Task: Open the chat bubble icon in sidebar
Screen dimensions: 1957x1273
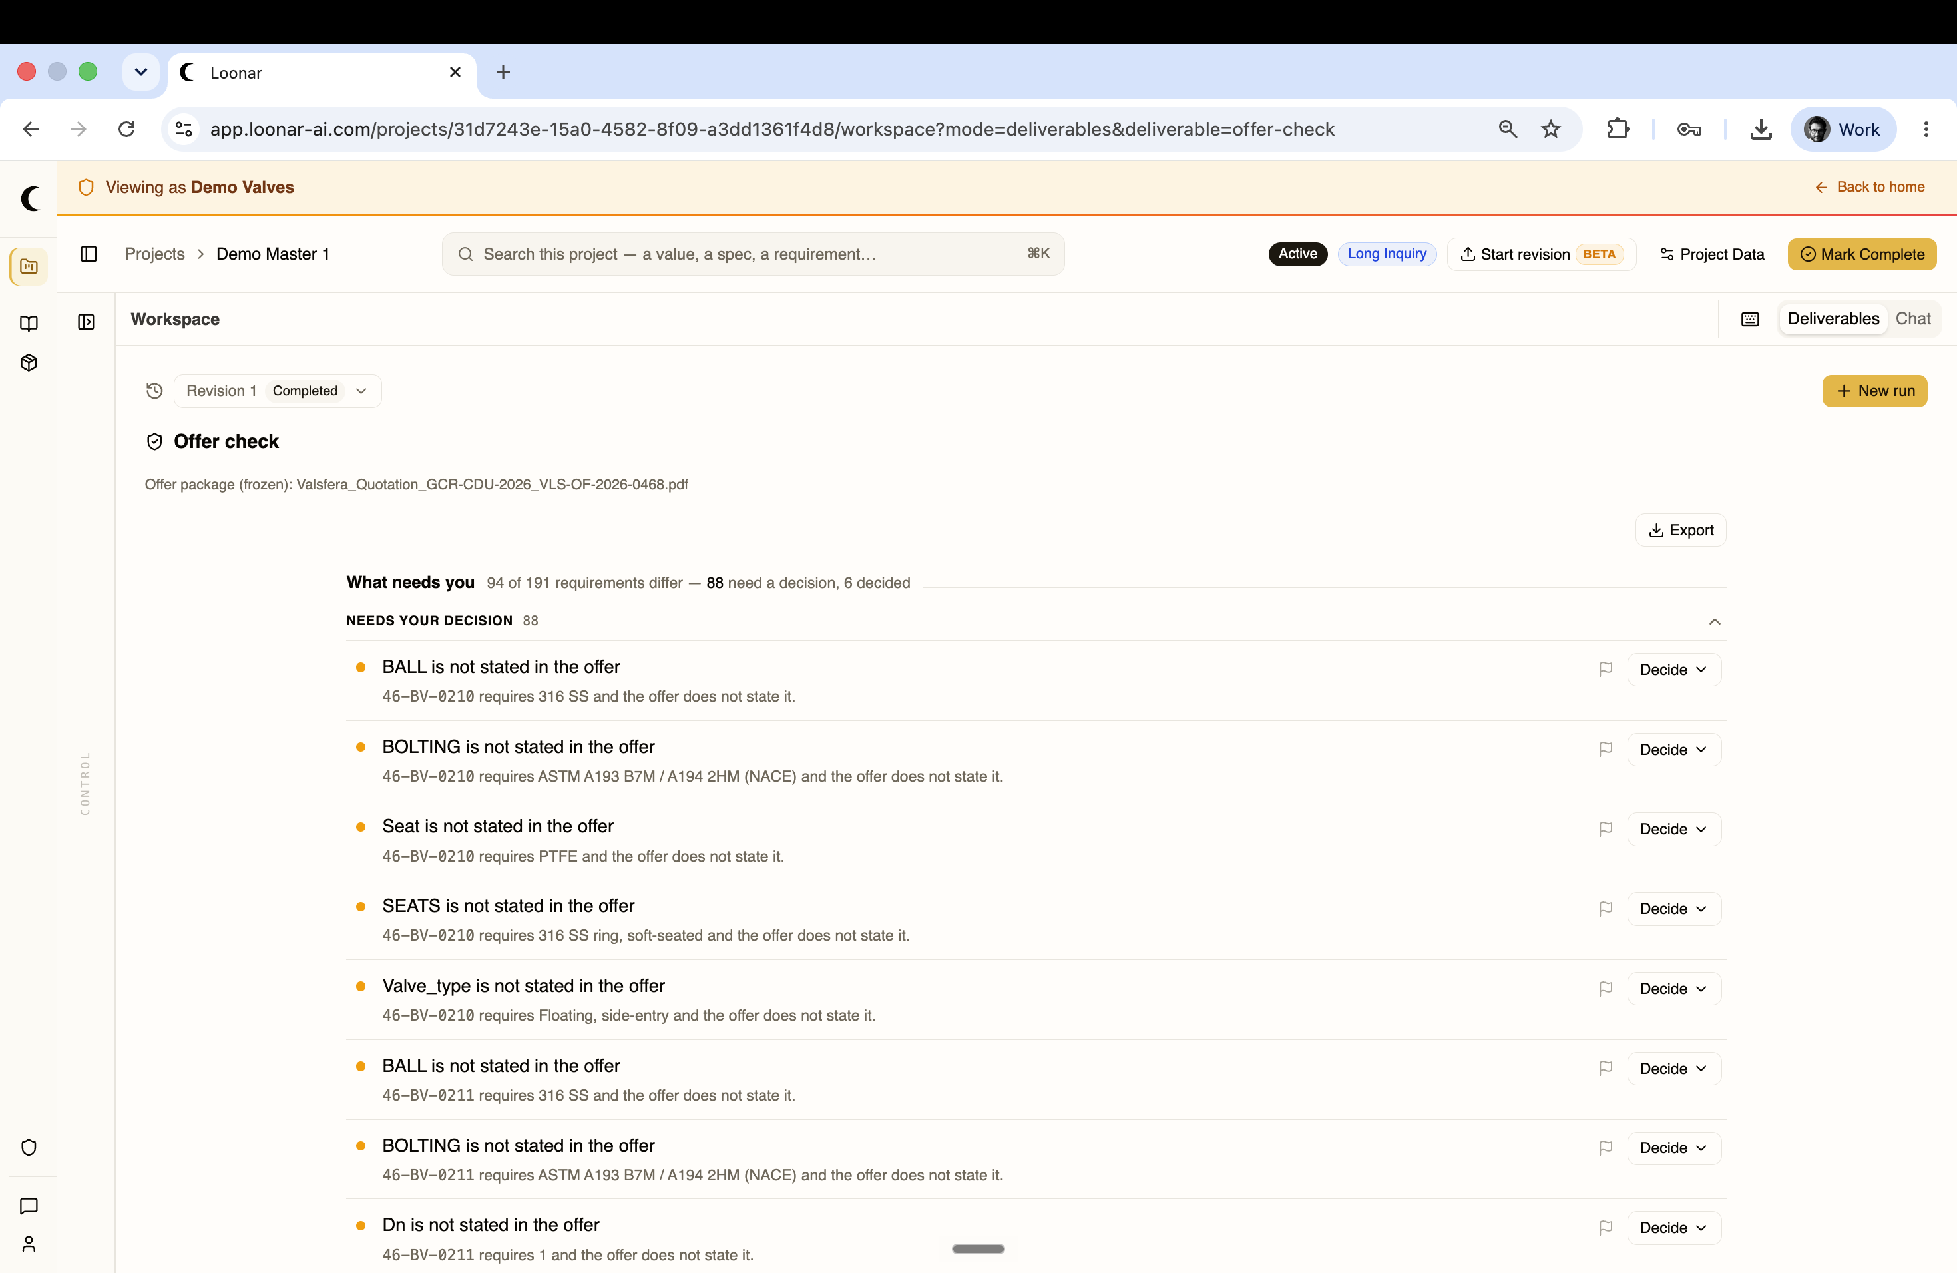Action: click(29, 1206)
